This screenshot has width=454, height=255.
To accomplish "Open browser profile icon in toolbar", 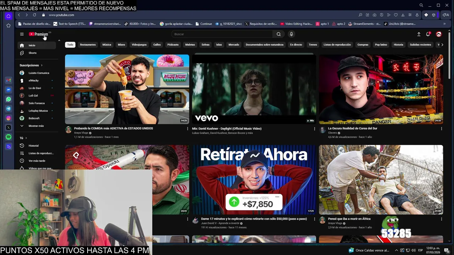I will tap(417, 15).
